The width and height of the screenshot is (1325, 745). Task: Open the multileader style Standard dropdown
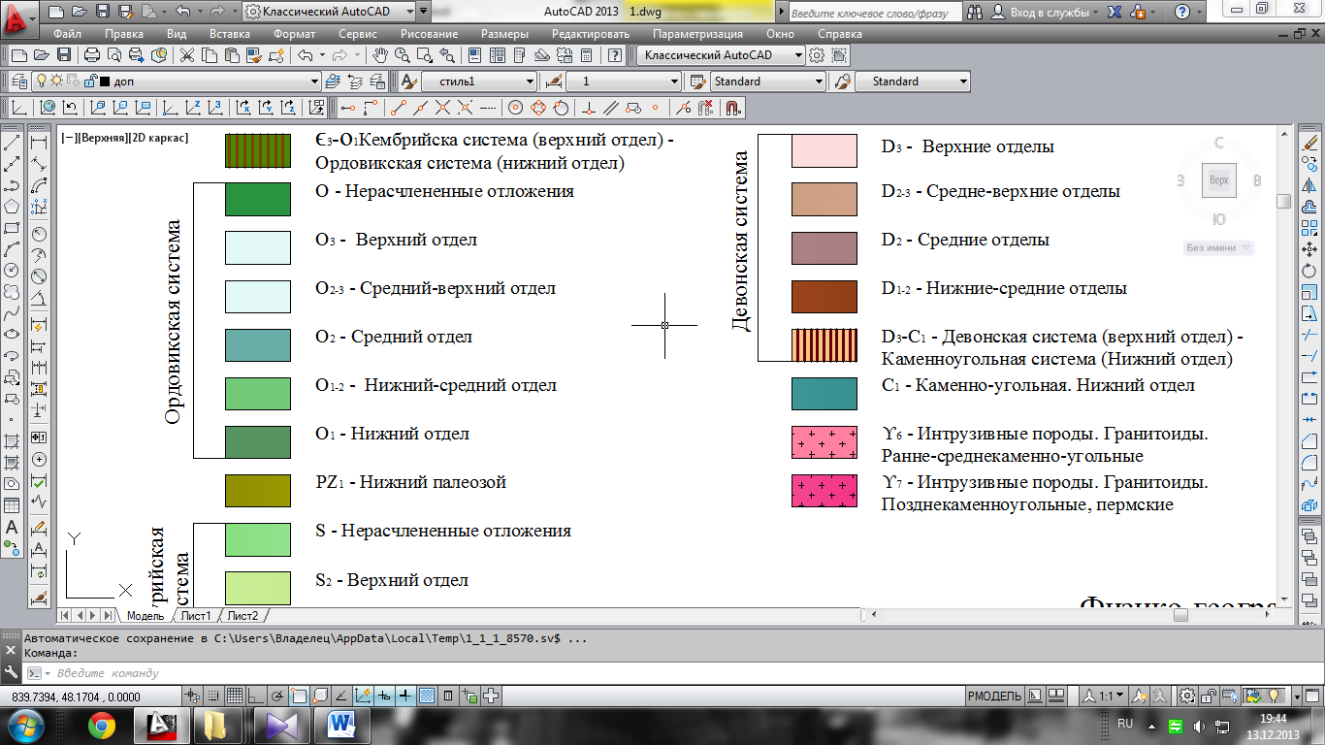tap(912, 81)
